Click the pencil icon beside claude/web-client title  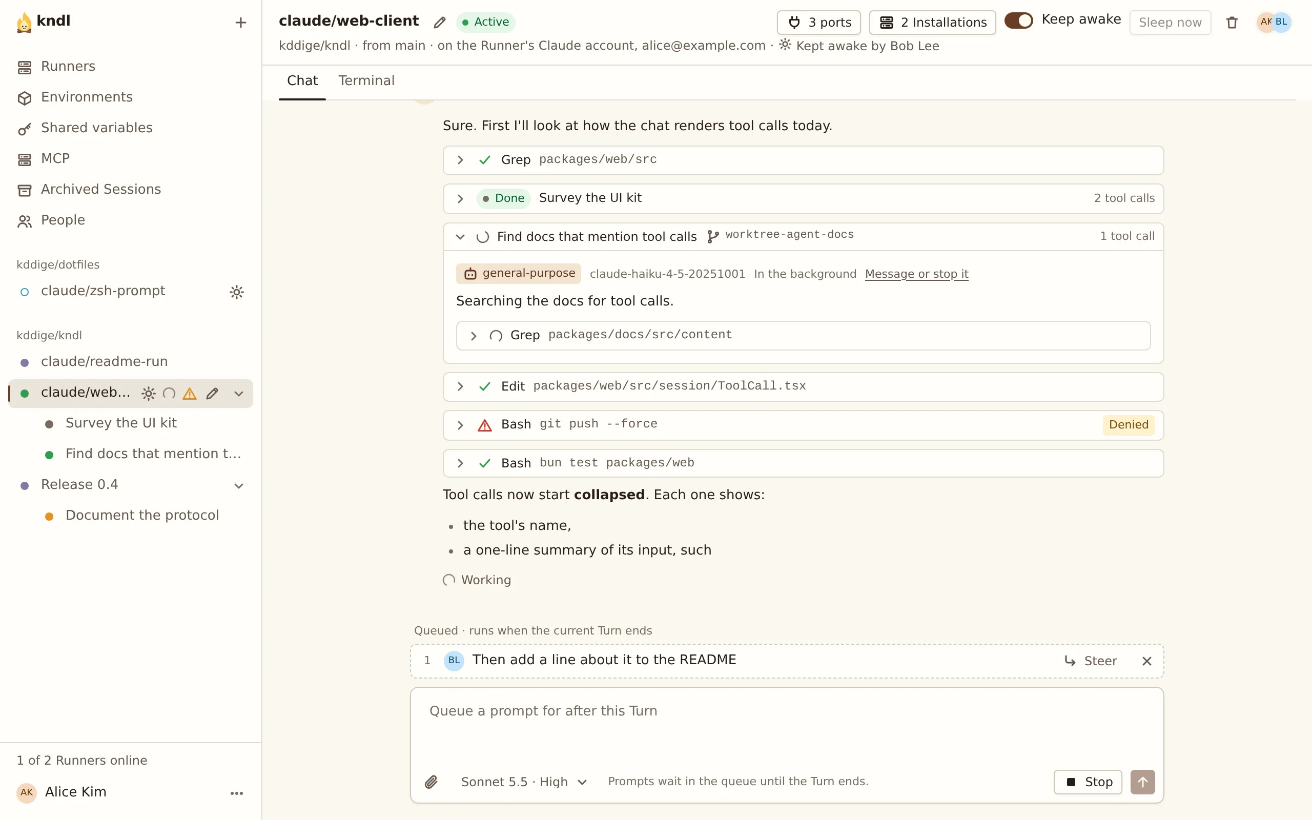pyautogui.click(x=440, y=22)
